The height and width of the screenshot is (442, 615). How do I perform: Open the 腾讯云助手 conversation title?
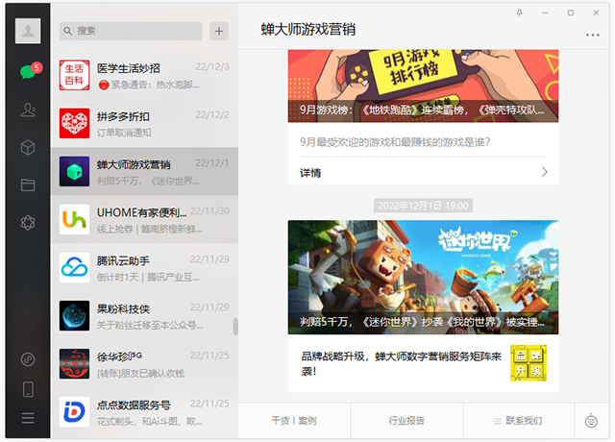point(123,260)
